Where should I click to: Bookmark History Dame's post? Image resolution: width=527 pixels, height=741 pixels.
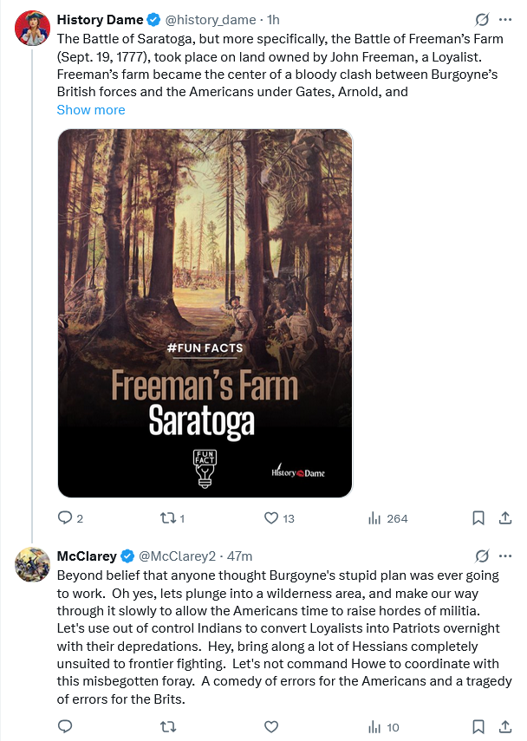point(478,518)
